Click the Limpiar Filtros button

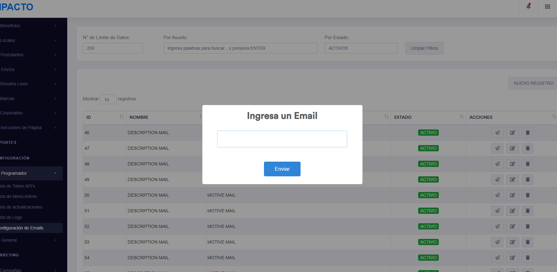pos(424,48)
